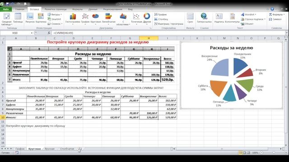Open the Ярусная sheet tab
The image size is (289, 162).
click(x=50, y=149)
